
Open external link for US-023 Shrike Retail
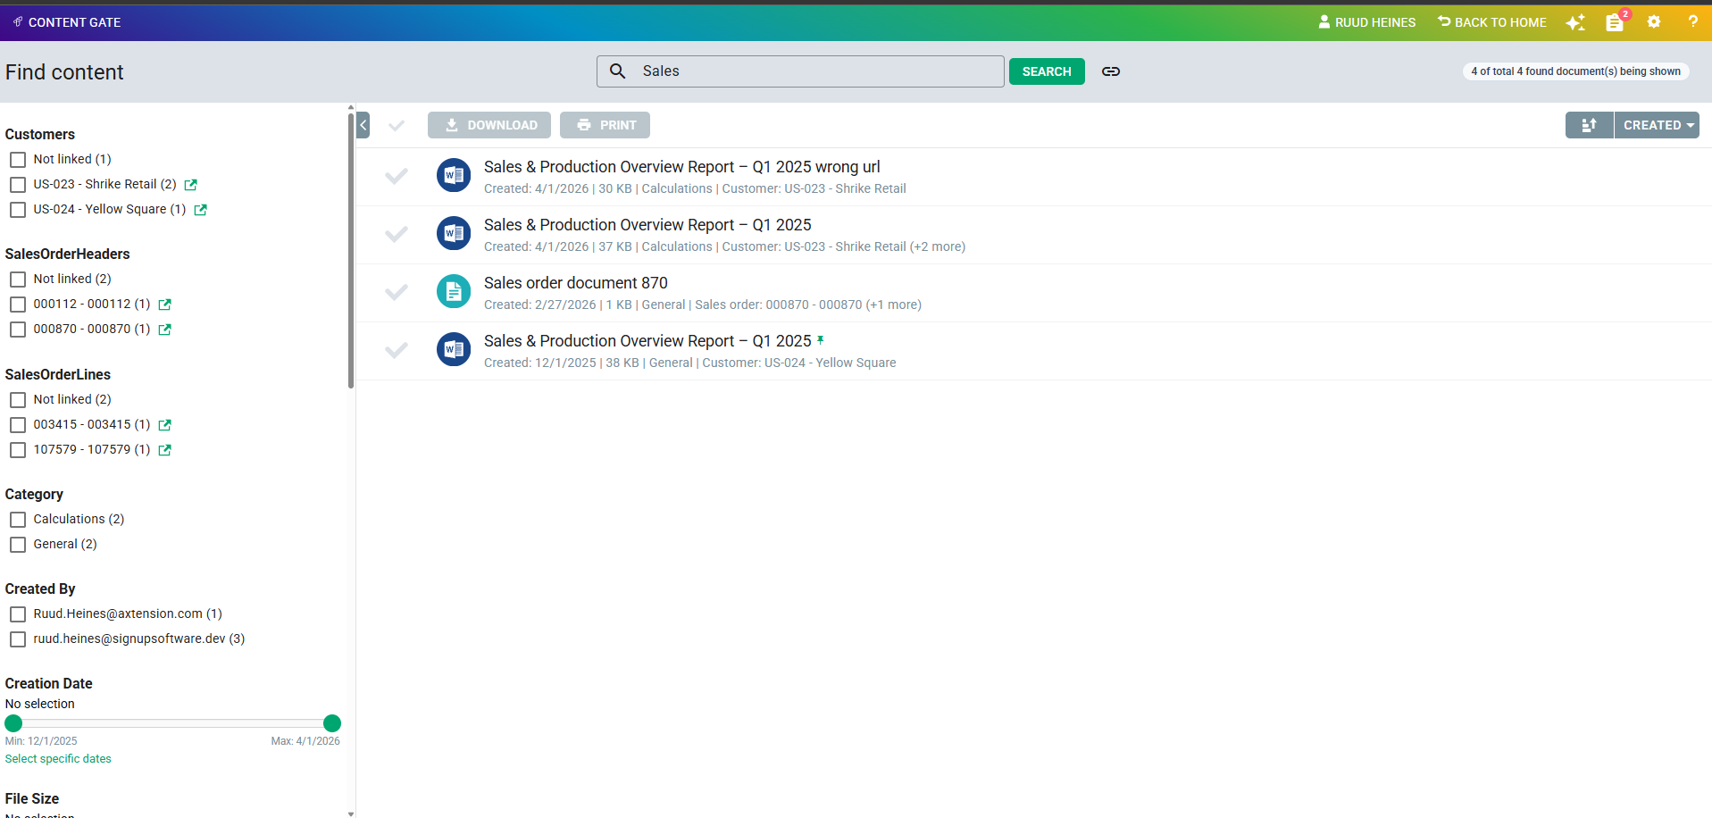(x=191, y=185)
